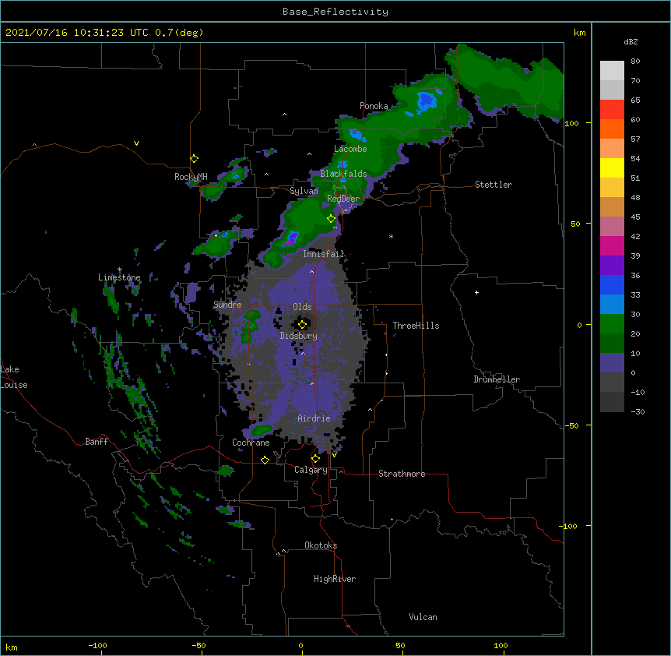Click the yellow V marker northeast of Calgary
The image size is (671, 656).
(x=334, y=455)
